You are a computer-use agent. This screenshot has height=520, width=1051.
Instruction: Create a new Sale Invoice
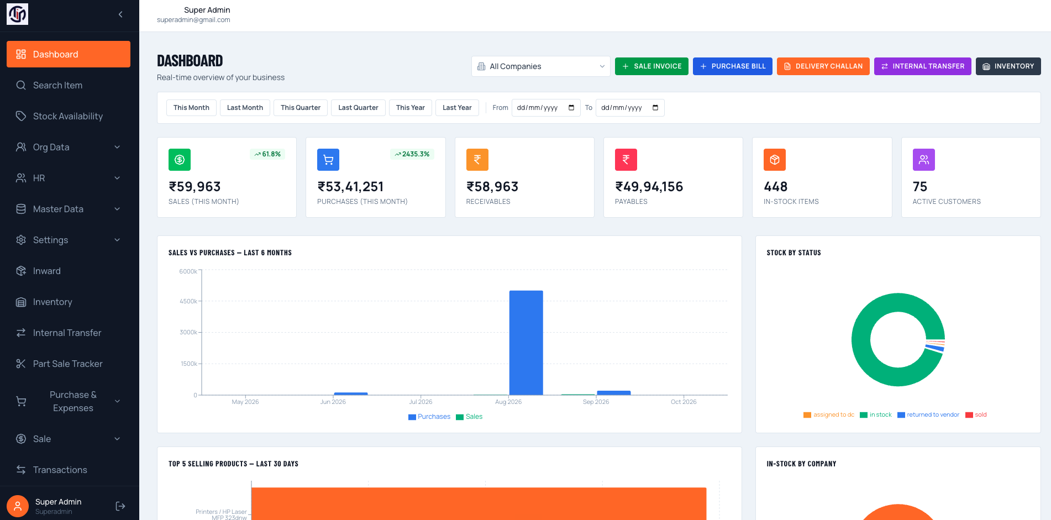pos(651,66)
